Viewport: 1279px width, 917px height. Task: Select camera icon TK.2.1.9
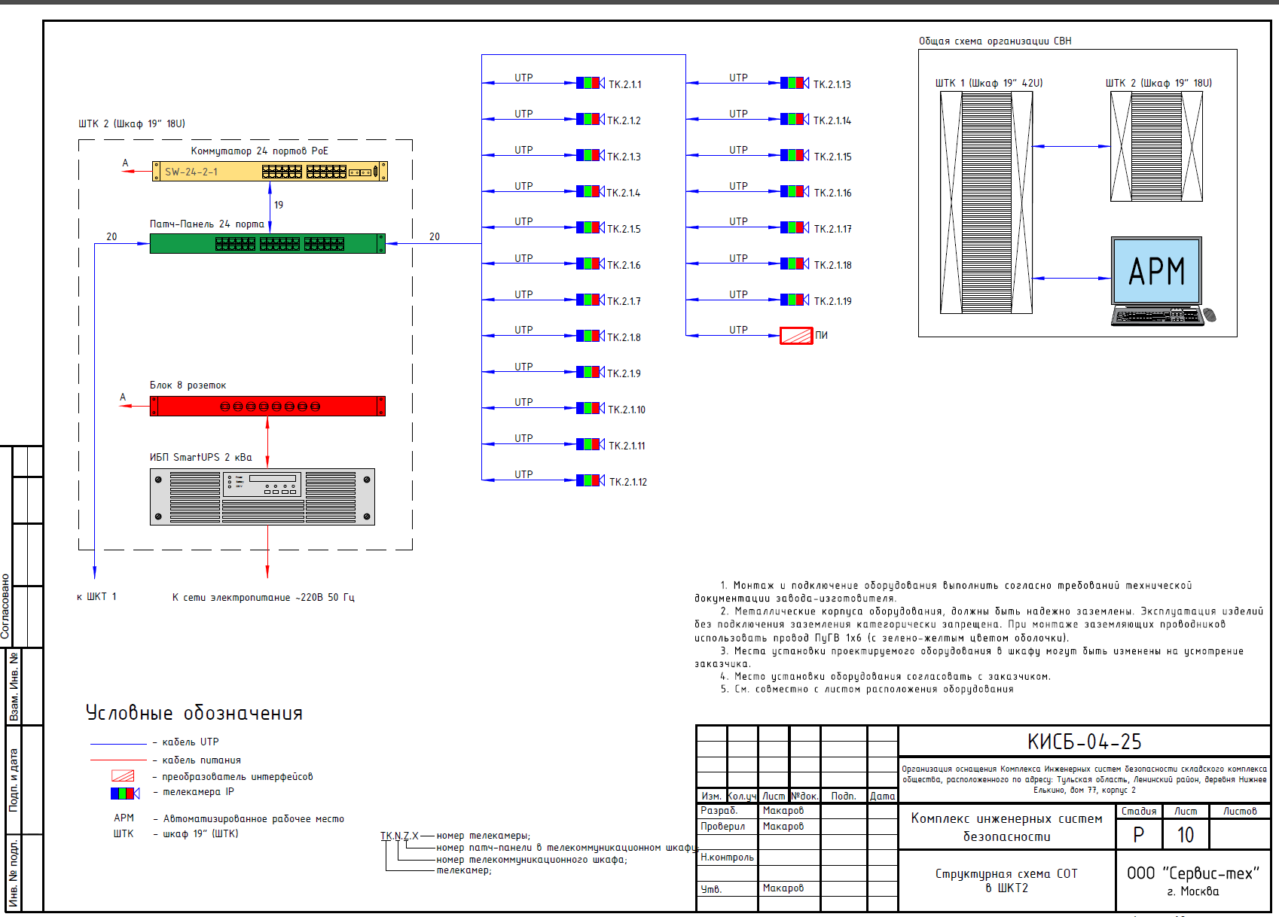pyautogui.click(x=591, y=372)
